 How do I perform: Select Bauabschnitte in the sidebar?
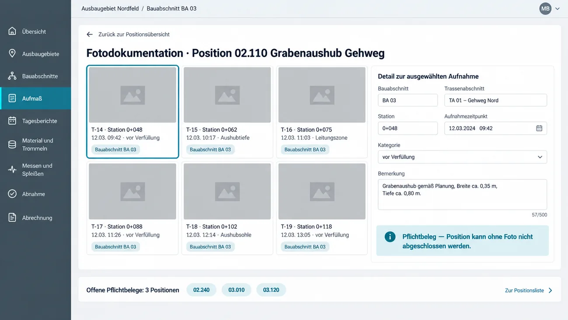click(35, 76)
